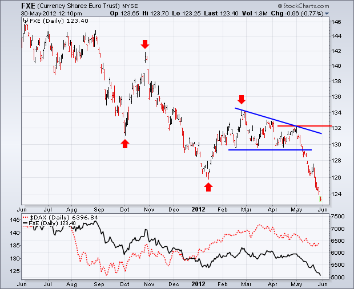The image size is (354, 289).
Task: Click the 6000 label on DAX axis
Action: [338, 253]
